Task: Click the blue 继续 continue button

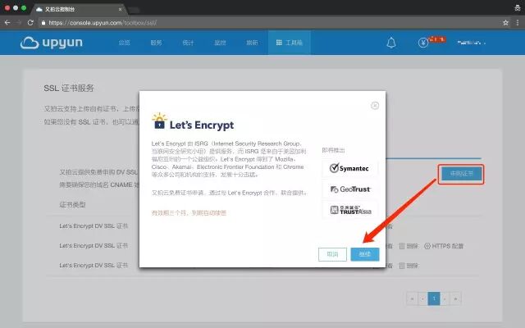Action: coord(365,254)
